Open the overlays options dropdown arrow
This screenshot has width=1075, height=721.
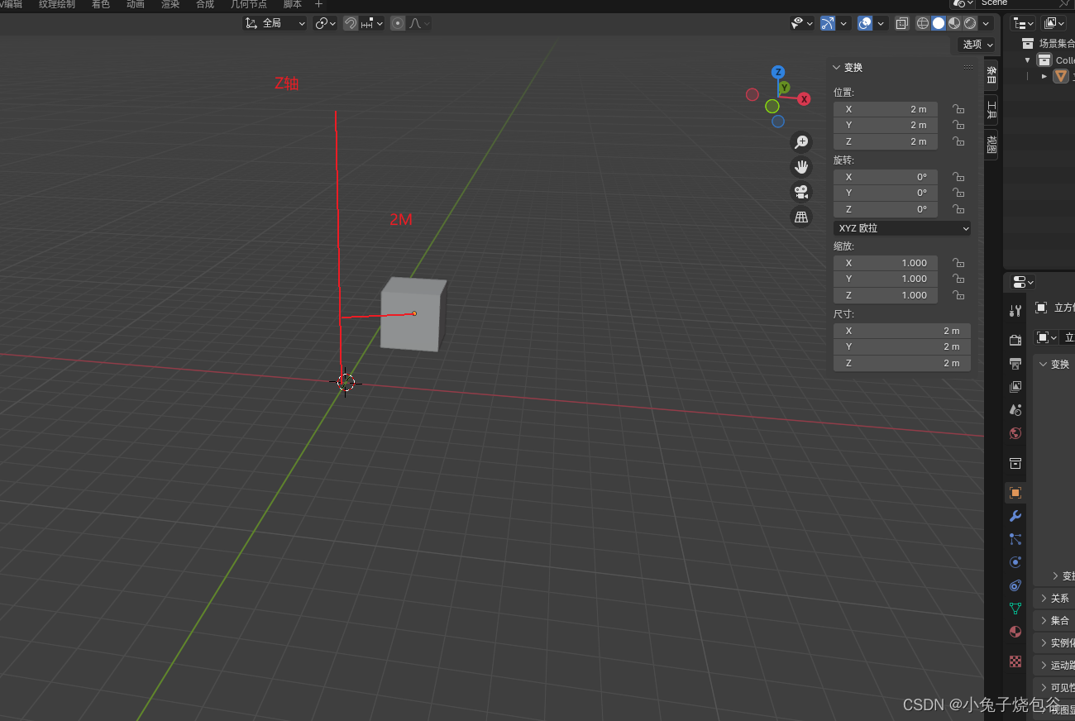[x=881, y=23]
